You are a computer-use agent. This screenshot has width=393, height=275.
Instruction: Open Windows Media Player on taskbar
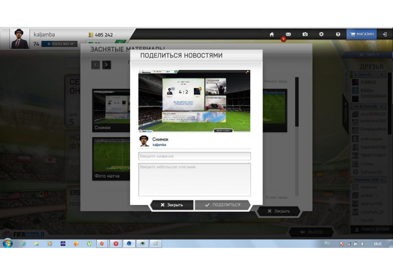50,244
